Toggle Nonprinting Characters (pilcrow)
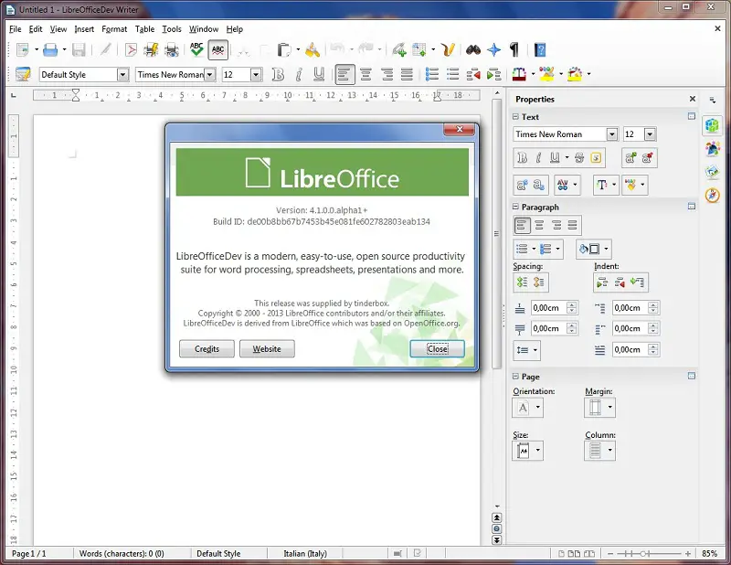 coord(514,49)
